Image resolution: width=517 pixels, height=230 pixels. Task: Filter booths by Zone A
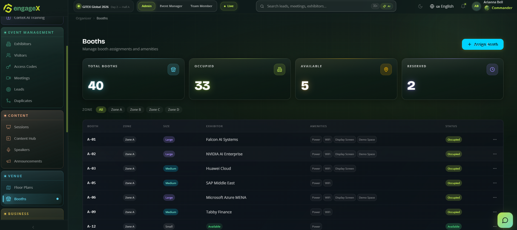(x=117, y=110)
